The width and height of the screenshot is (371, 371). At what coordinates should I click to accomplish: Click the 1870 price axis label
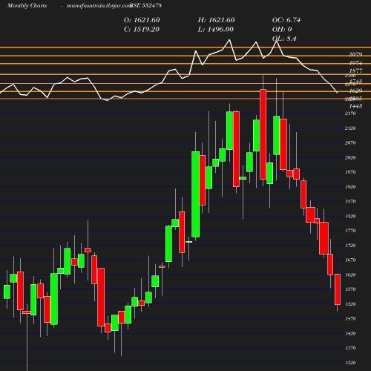tap(350, 201)
